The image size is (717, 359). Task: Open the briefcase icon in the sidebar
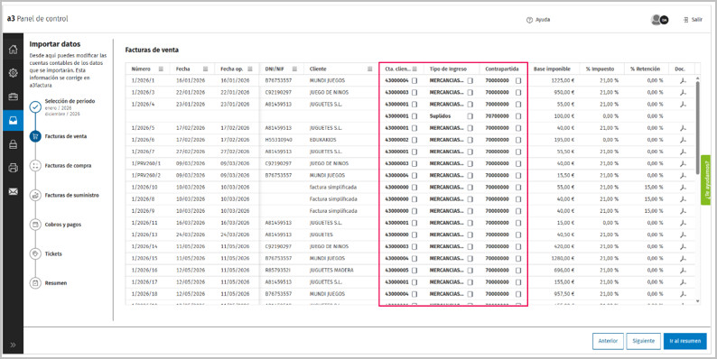tap(13, 97)
